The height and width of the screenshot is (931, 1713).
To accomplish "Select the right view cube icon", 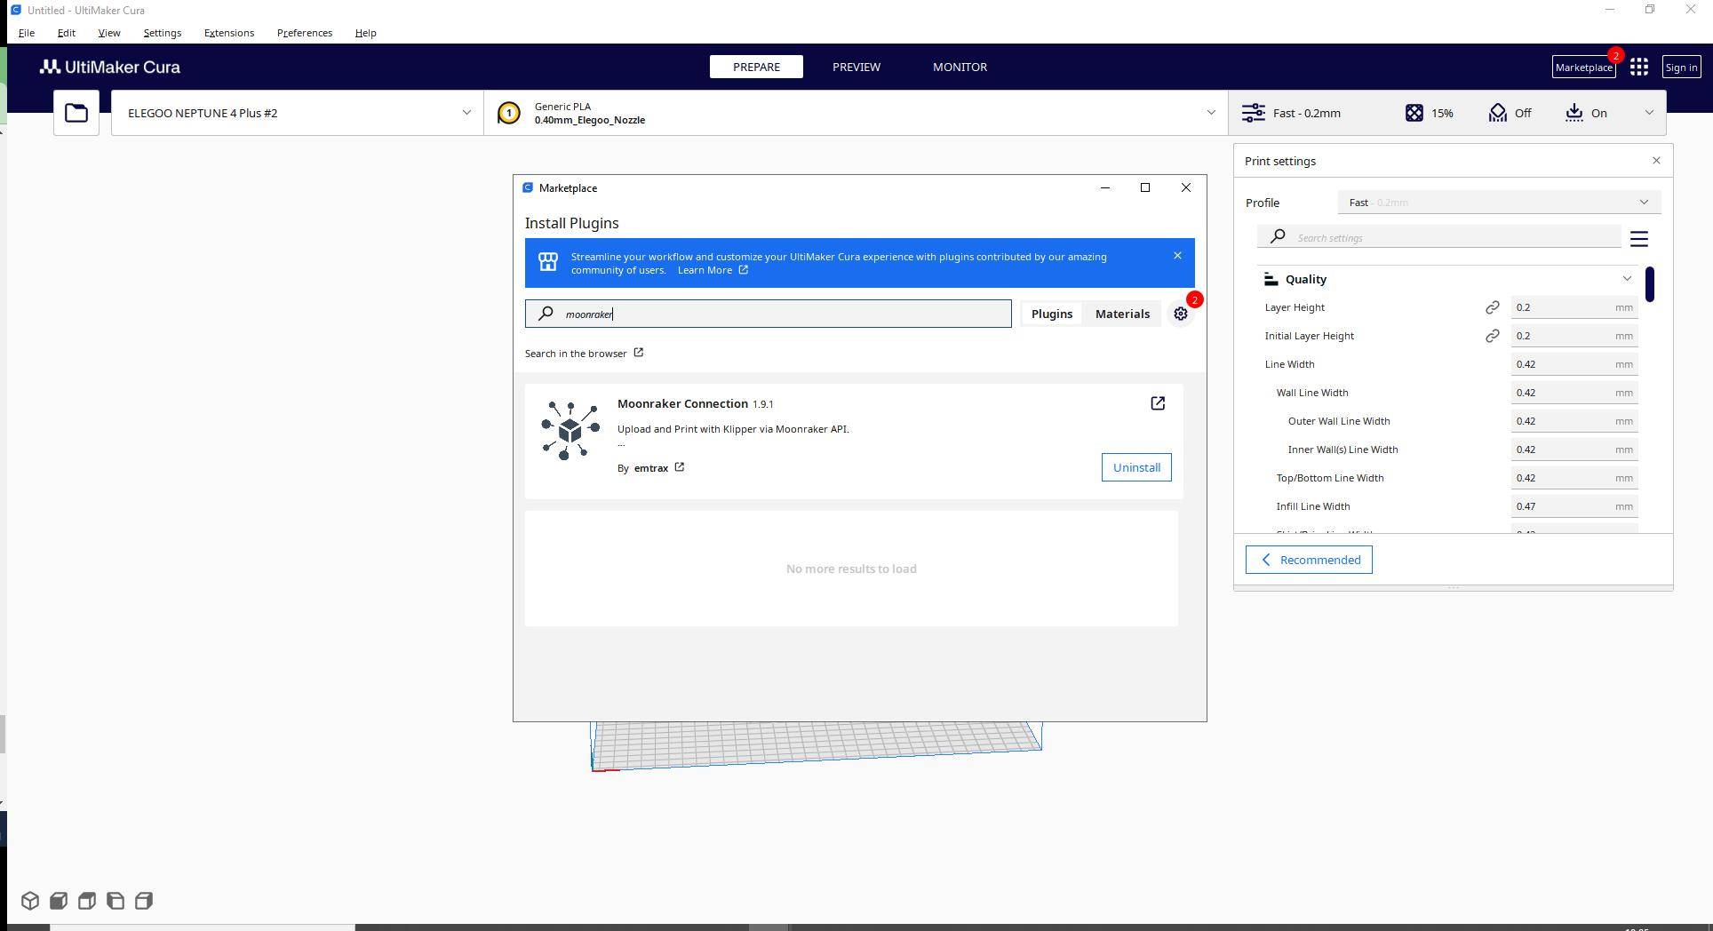I will (144, 901).
